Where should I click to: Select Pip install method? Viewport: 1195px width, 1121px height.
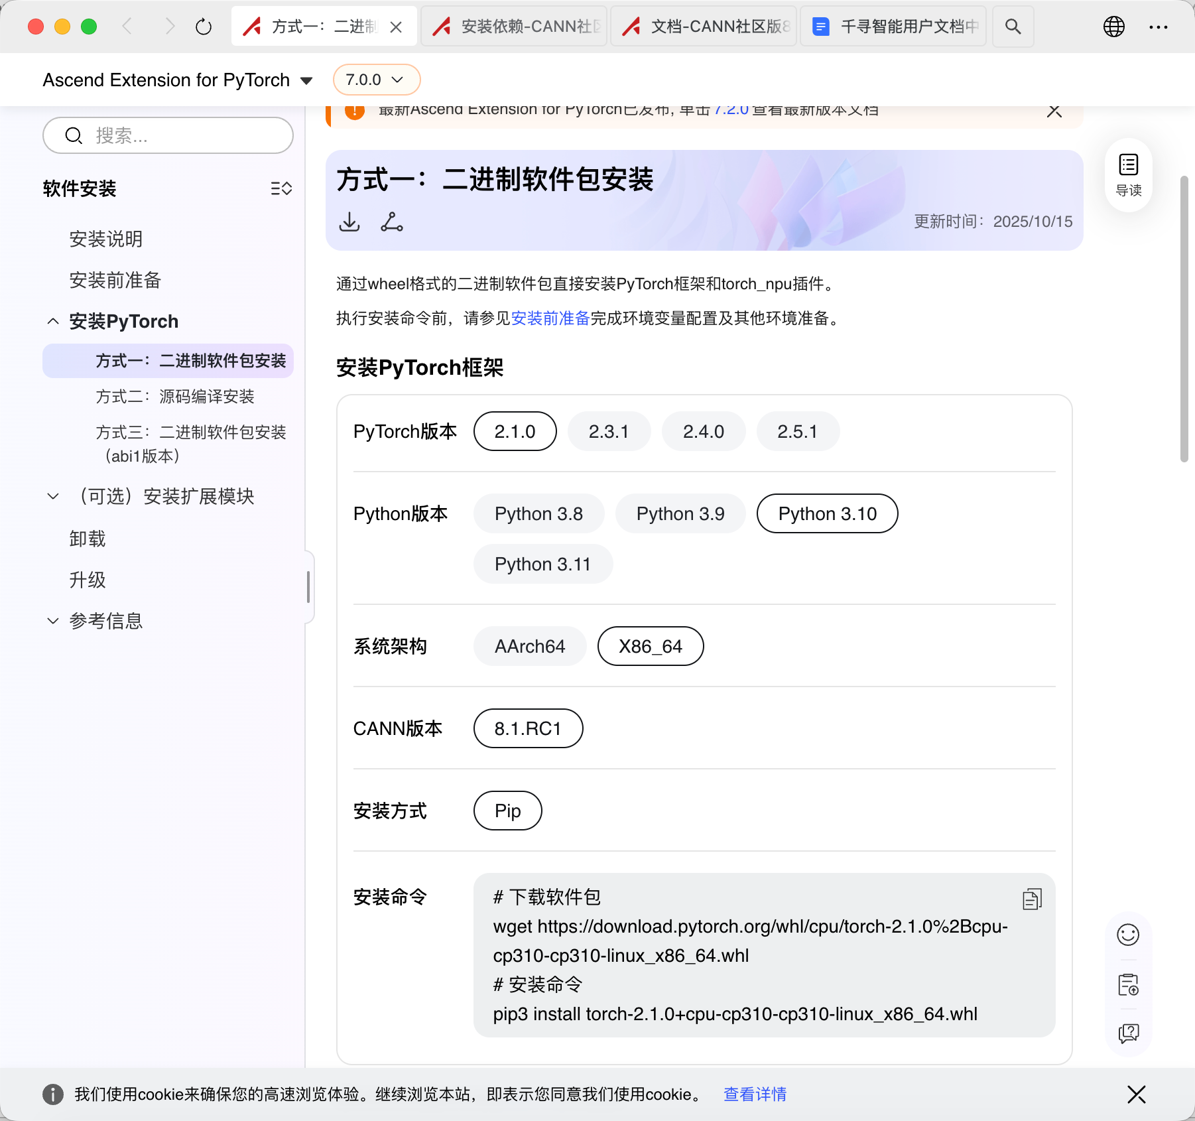tap(507, 811)
